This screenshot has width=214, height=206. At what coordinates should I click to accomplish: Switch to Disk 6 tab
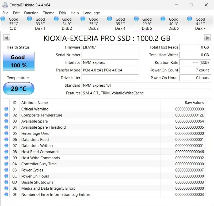[174, 24]
